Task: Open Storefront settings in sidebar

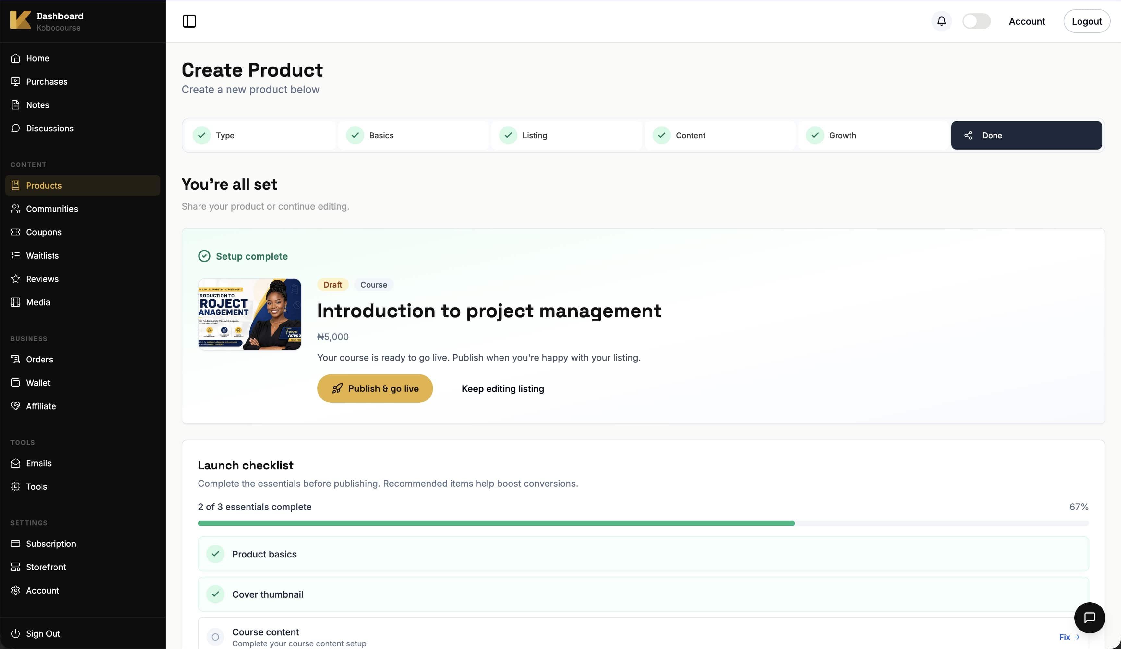Action: click(x=82, y=567)
